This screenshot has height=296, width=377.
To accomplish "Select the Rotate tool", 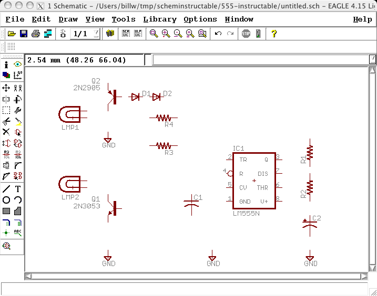I will [x=18, y=99].
